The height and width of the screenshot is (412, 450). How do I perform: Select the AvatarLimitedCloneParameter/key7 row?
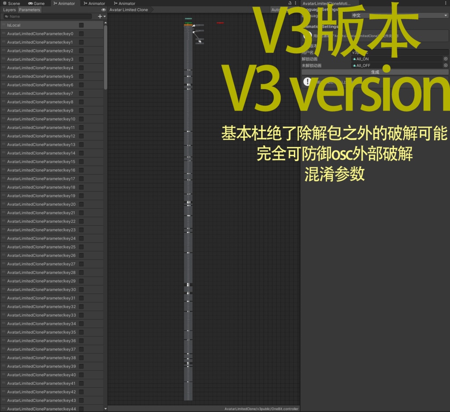click(52, 94)
